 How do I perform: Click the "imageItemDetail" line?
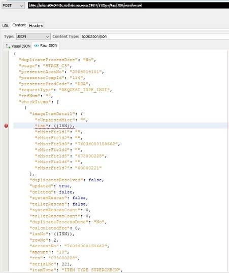pos(56,114)
